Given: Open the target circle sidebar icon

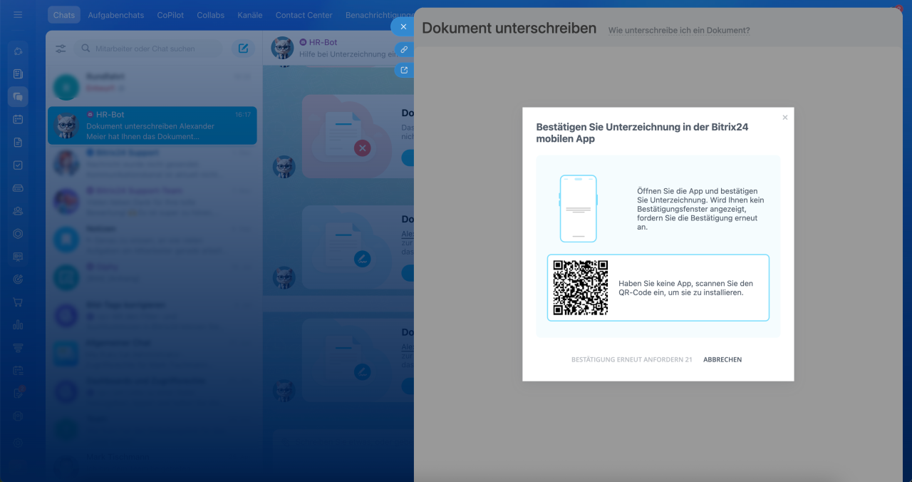Looking at the screenshot, I should point(18,233).
